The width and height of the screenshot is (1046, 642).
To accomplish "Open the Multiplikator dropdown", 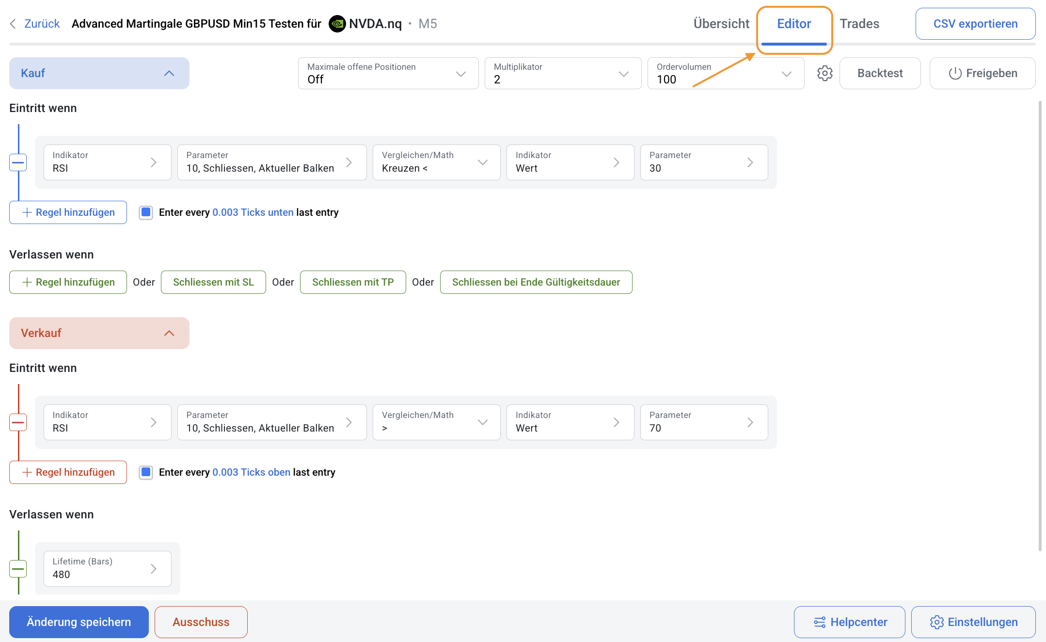I will [x=563, y=73].
